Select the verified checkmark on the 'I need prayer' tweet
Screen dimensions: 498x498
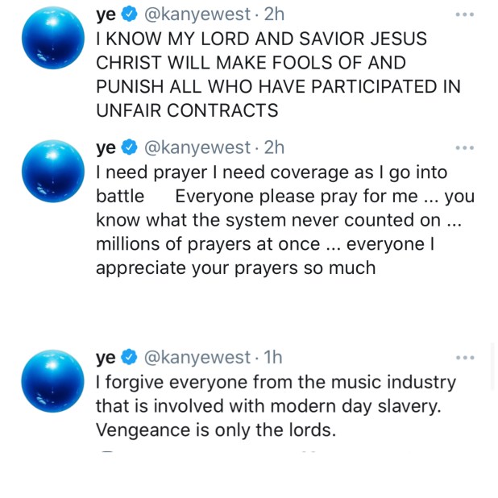(128, 147)
